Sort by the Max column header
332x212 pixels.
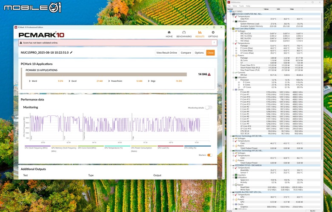296,9
